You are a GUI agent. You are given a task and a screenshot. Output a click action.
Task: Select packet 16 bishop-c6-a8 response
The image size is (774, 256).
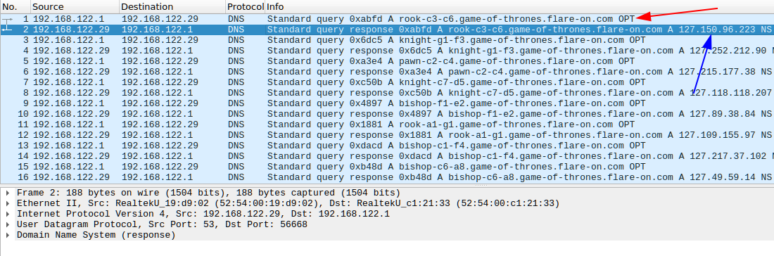pos(387,177)
